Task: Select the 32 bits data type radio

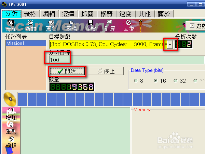Action: click(176, 81)
